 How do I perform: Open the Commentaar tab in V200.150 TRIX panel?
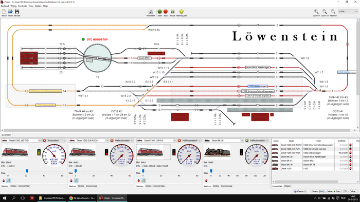pos(24,186)
